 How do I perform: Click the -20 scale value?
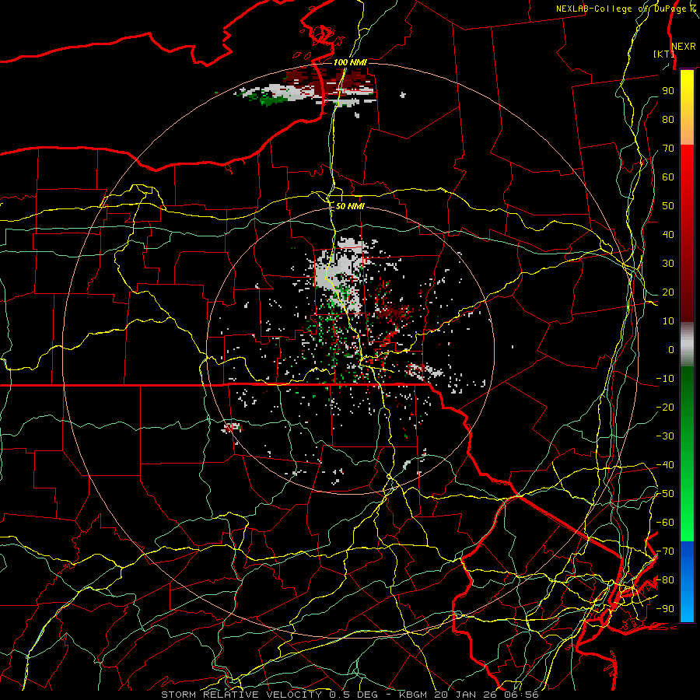tap(665, 407)
